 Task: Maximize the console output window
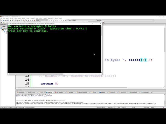96,24
